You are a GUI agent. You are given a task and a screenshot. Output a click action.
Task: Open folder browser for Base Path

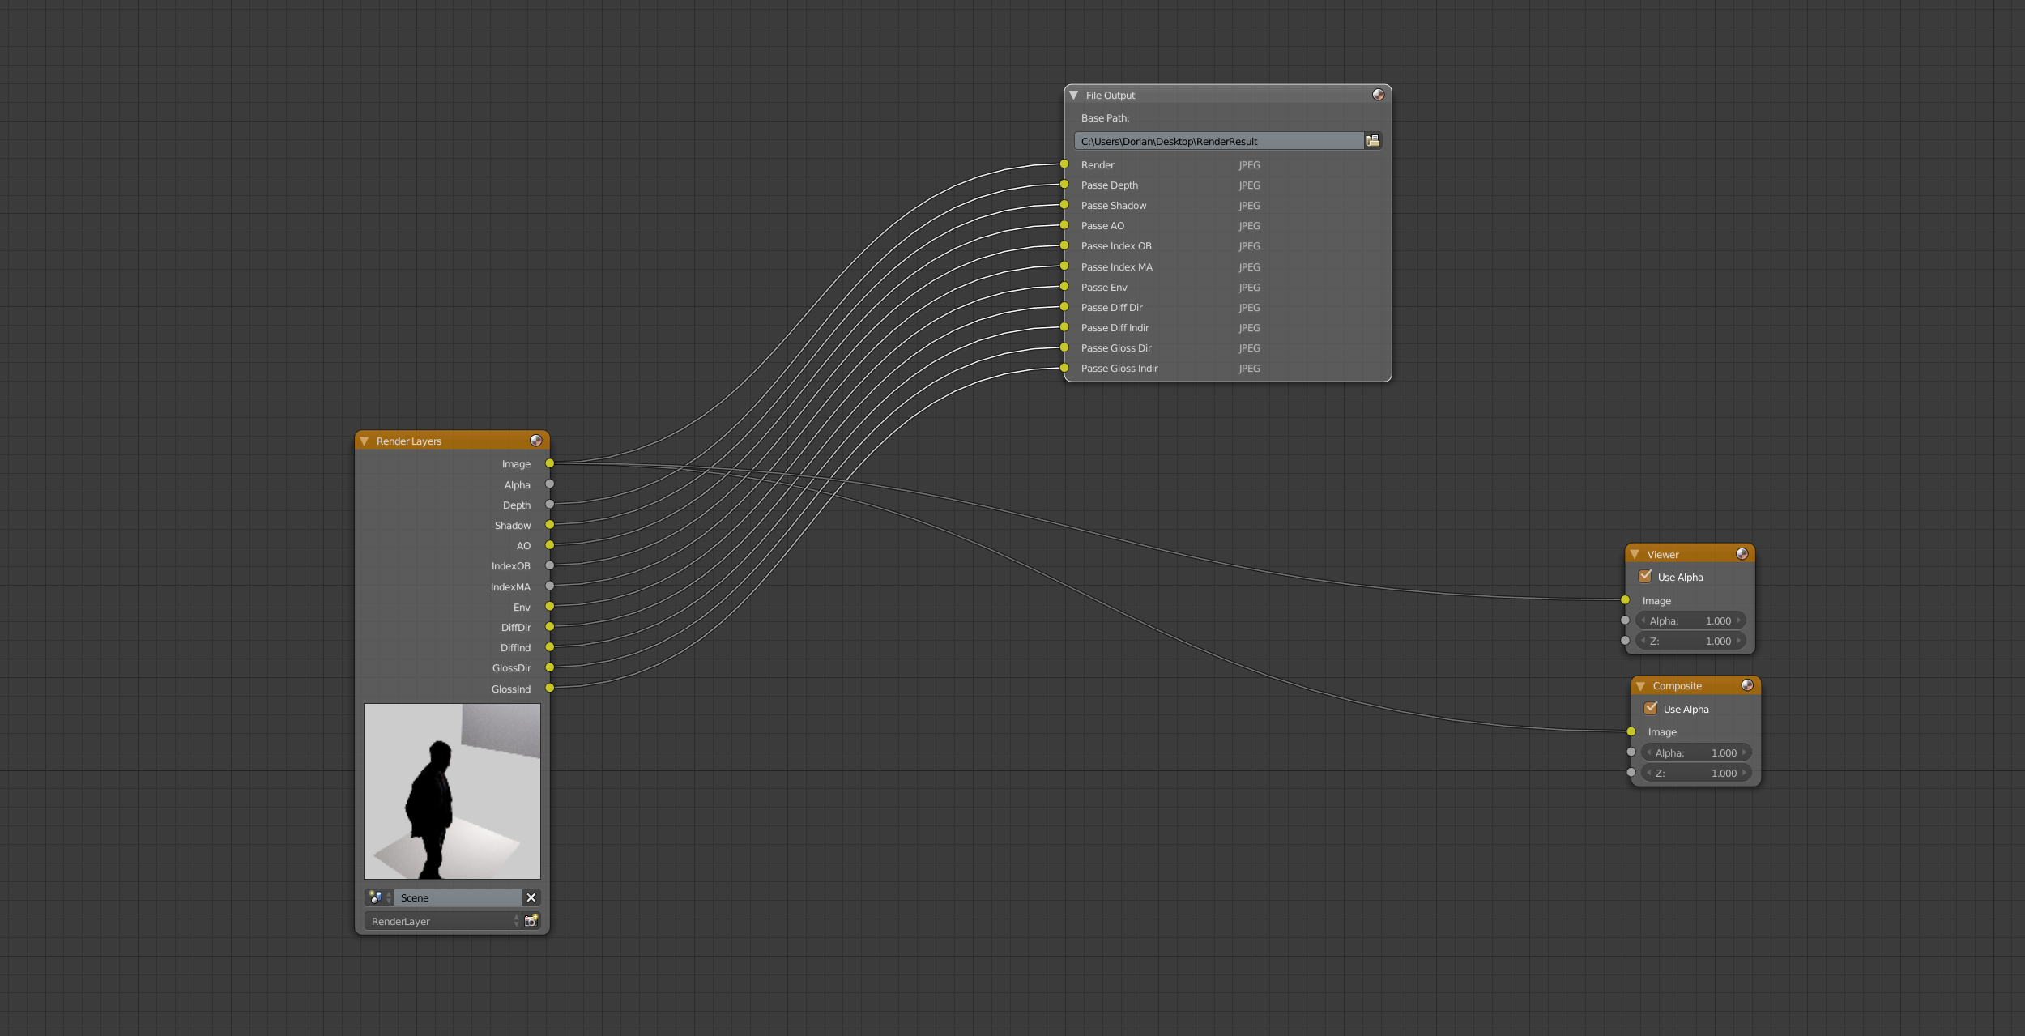pyautogui.click(x=1373, y=141)
